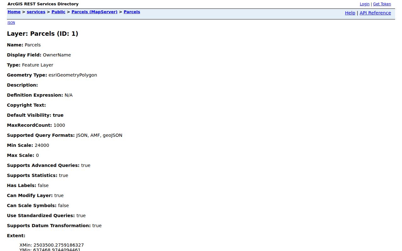402x251 pixels.
Task: Click the 'Description:' label
Action: tap(22, 85)
